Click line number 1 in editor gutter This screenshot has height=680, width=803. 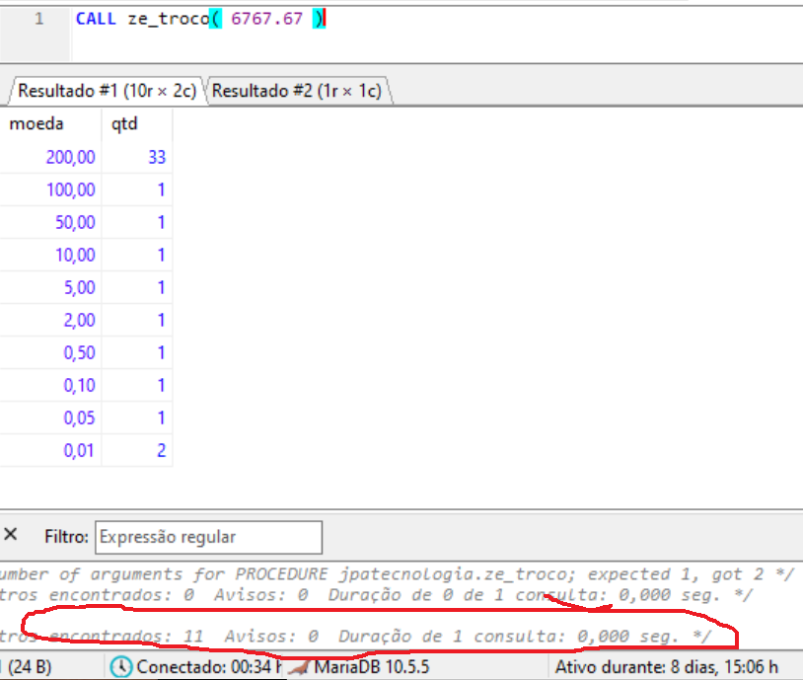coord(38,19)
